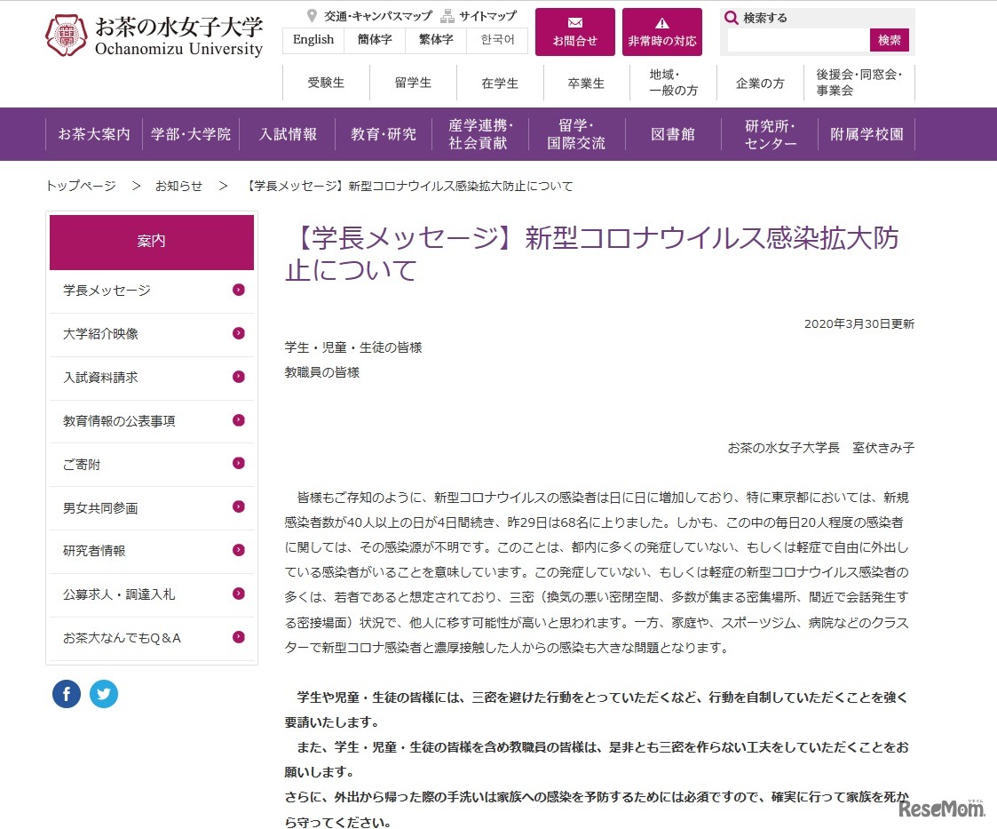Select the 한국어 language tab

(496, 40)
